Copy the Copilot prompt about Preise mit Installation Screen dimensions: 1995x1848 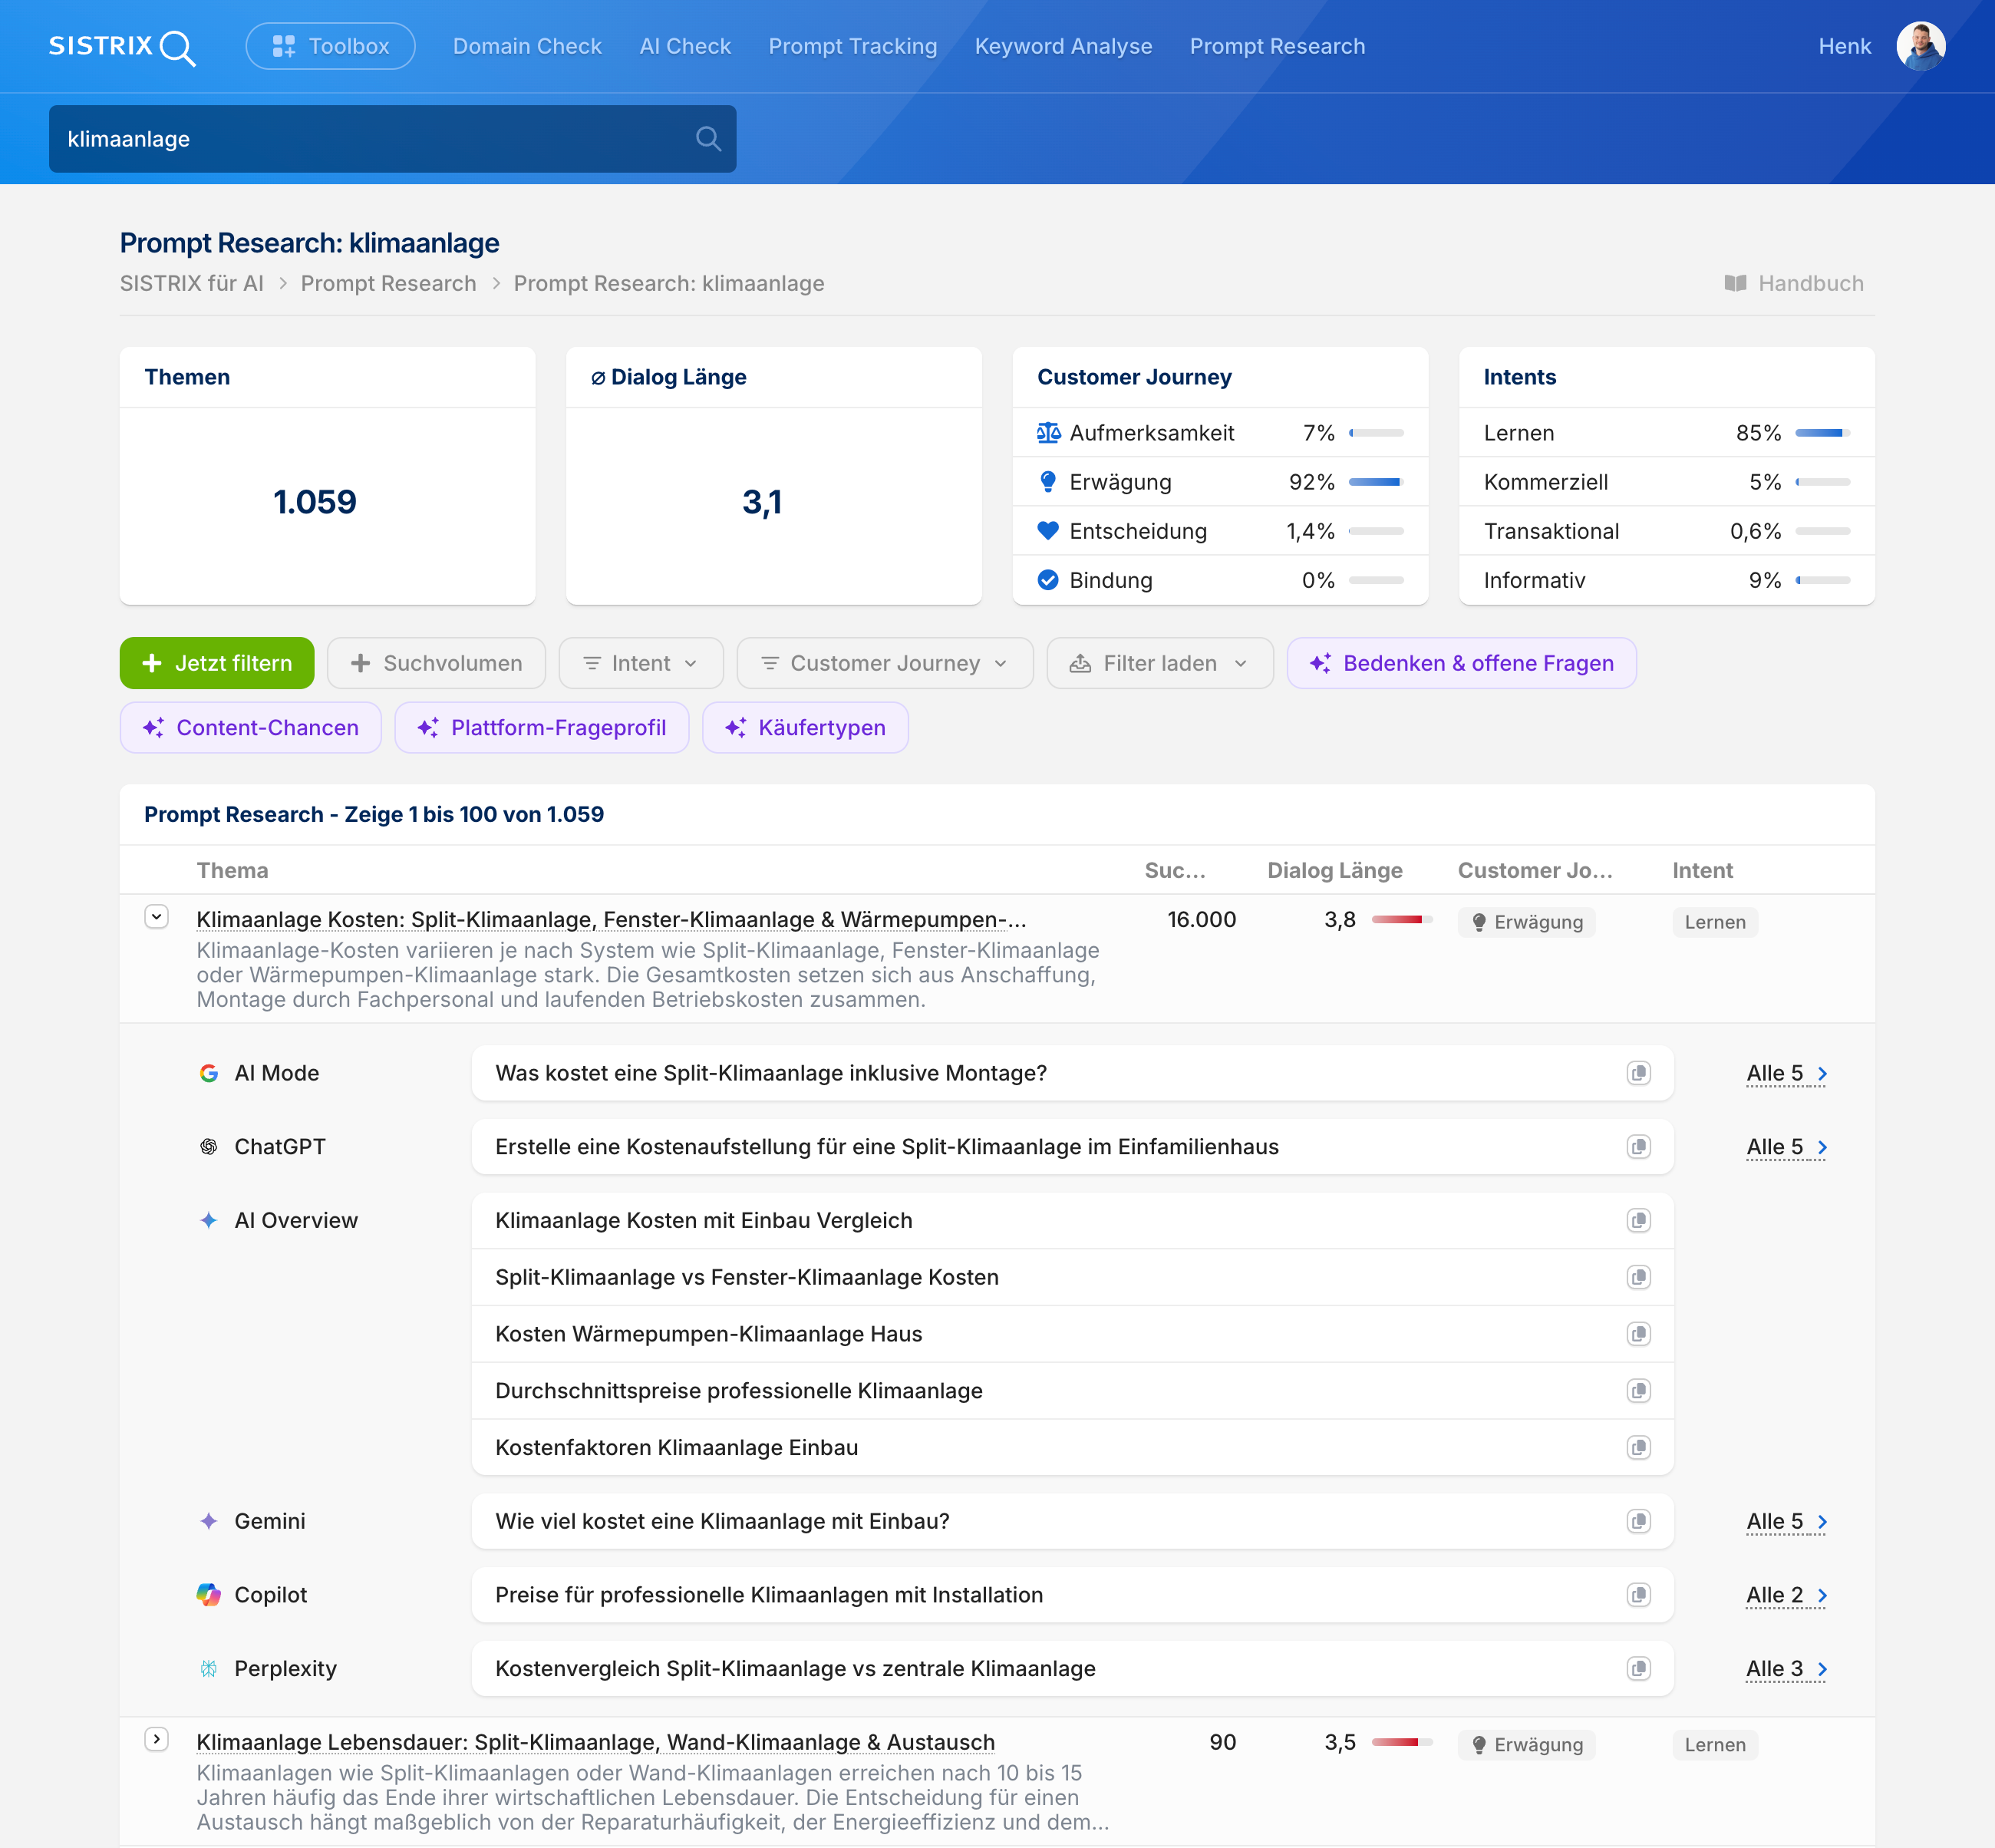[1638, 1595]
